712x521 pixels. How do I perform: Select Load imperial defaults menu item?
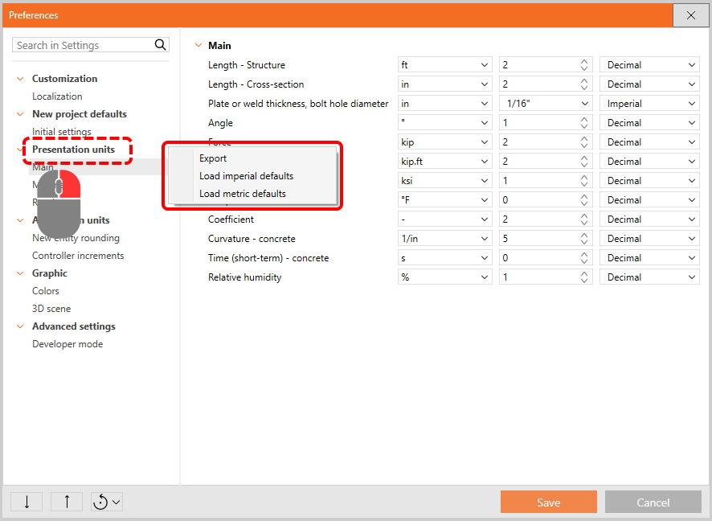(246, 176)
